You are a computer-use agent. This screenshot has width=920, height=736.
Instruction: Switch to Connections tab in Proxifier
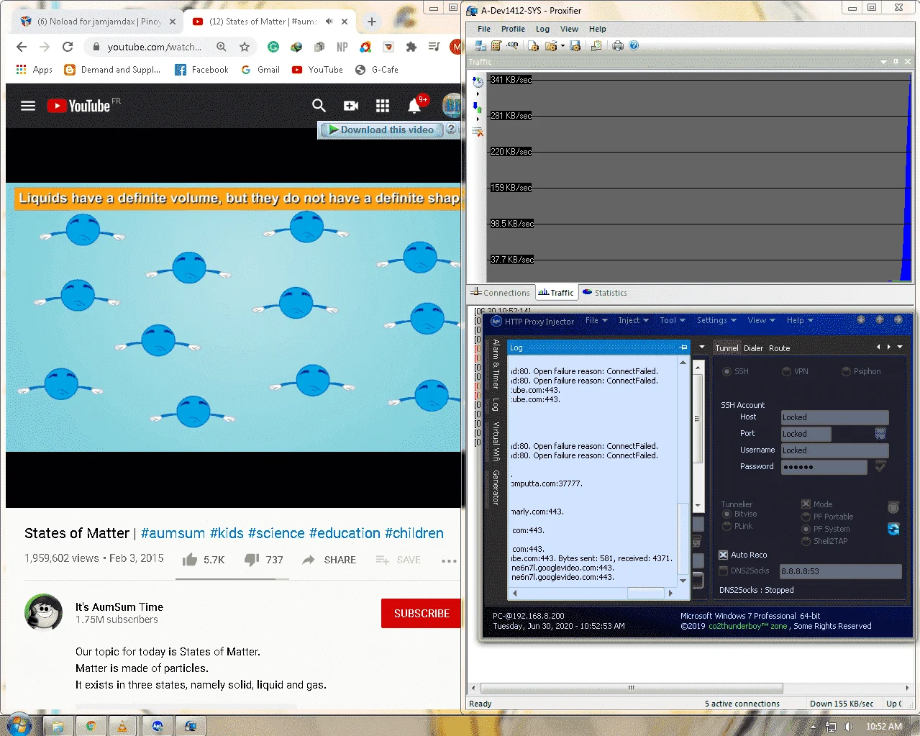(x=501, y=293)
